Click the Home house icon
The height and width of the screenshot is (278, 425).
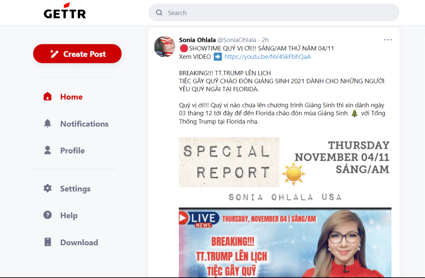tap(48, 97)
